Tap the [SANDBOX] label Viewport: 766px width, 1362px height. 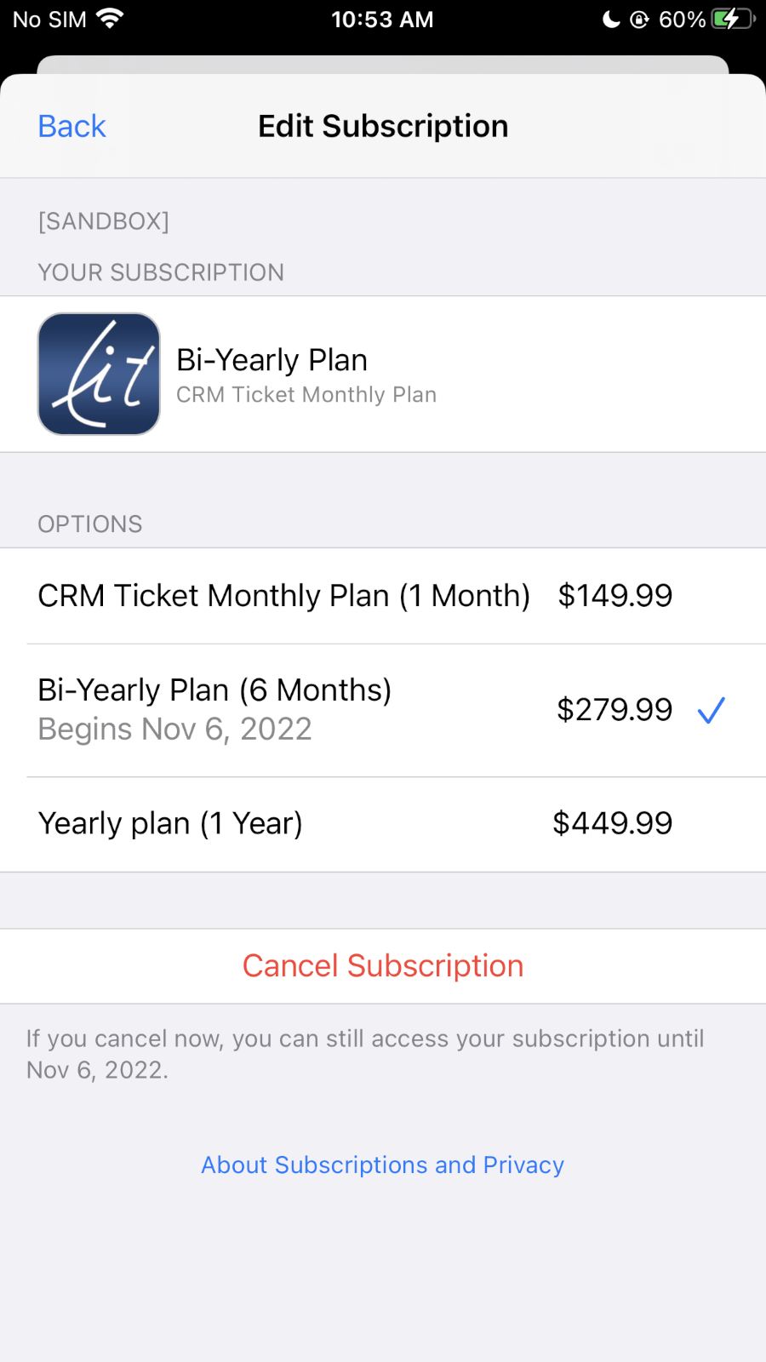pos(103,221)
